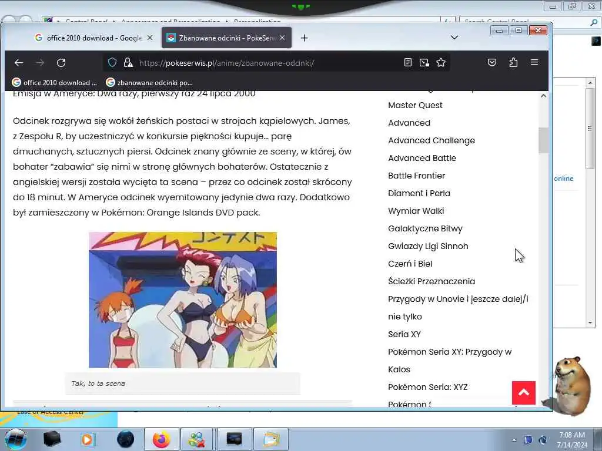The height and width of the screenshot is (451, 602).
Task: Open 'Pokémon Seria XY: Przygody w Kalos' link
Action: point(450,361)
